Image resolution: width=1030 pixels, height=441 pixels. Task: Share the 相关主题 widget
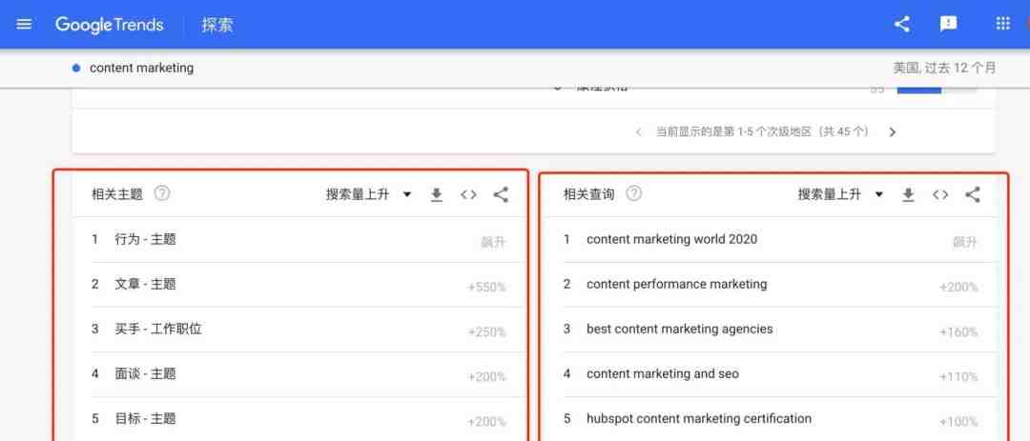501,194
